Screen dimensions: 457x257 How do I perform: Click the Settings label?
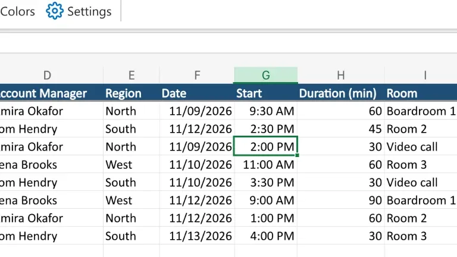pyautogui.click(x=89, y=12)
